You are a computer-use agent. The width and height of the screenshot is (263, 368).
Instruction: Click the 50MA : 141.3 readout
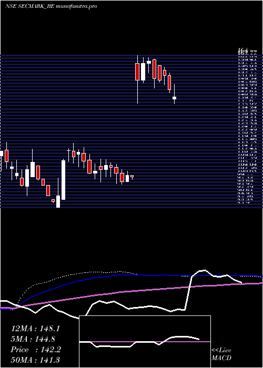point(35,360)
